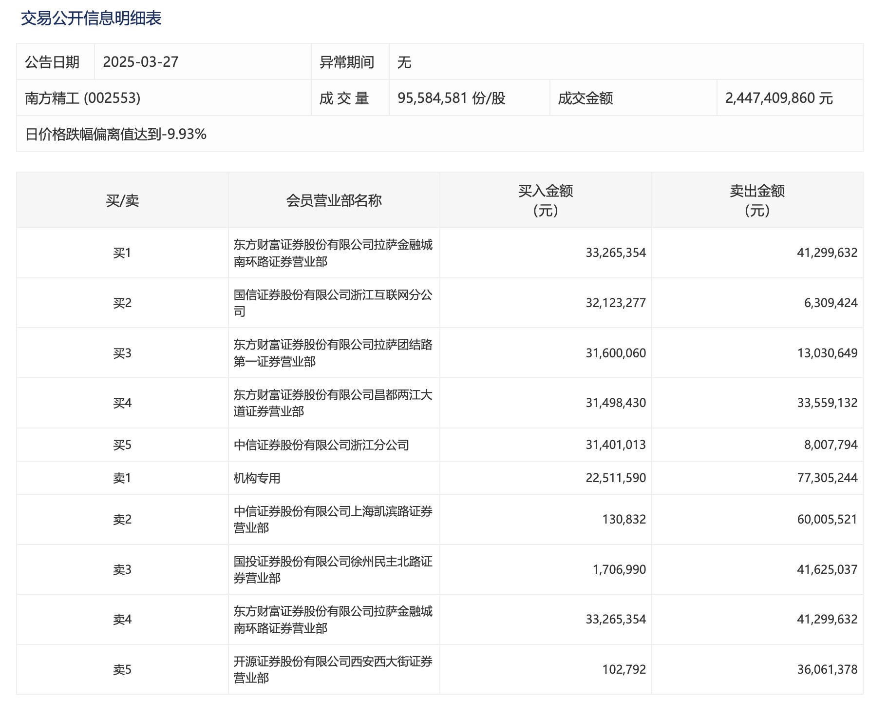The image size is (869, 701).
Task: Click the 机构专用 seat name
Action: pyautogui.click(x=257, y=478)
